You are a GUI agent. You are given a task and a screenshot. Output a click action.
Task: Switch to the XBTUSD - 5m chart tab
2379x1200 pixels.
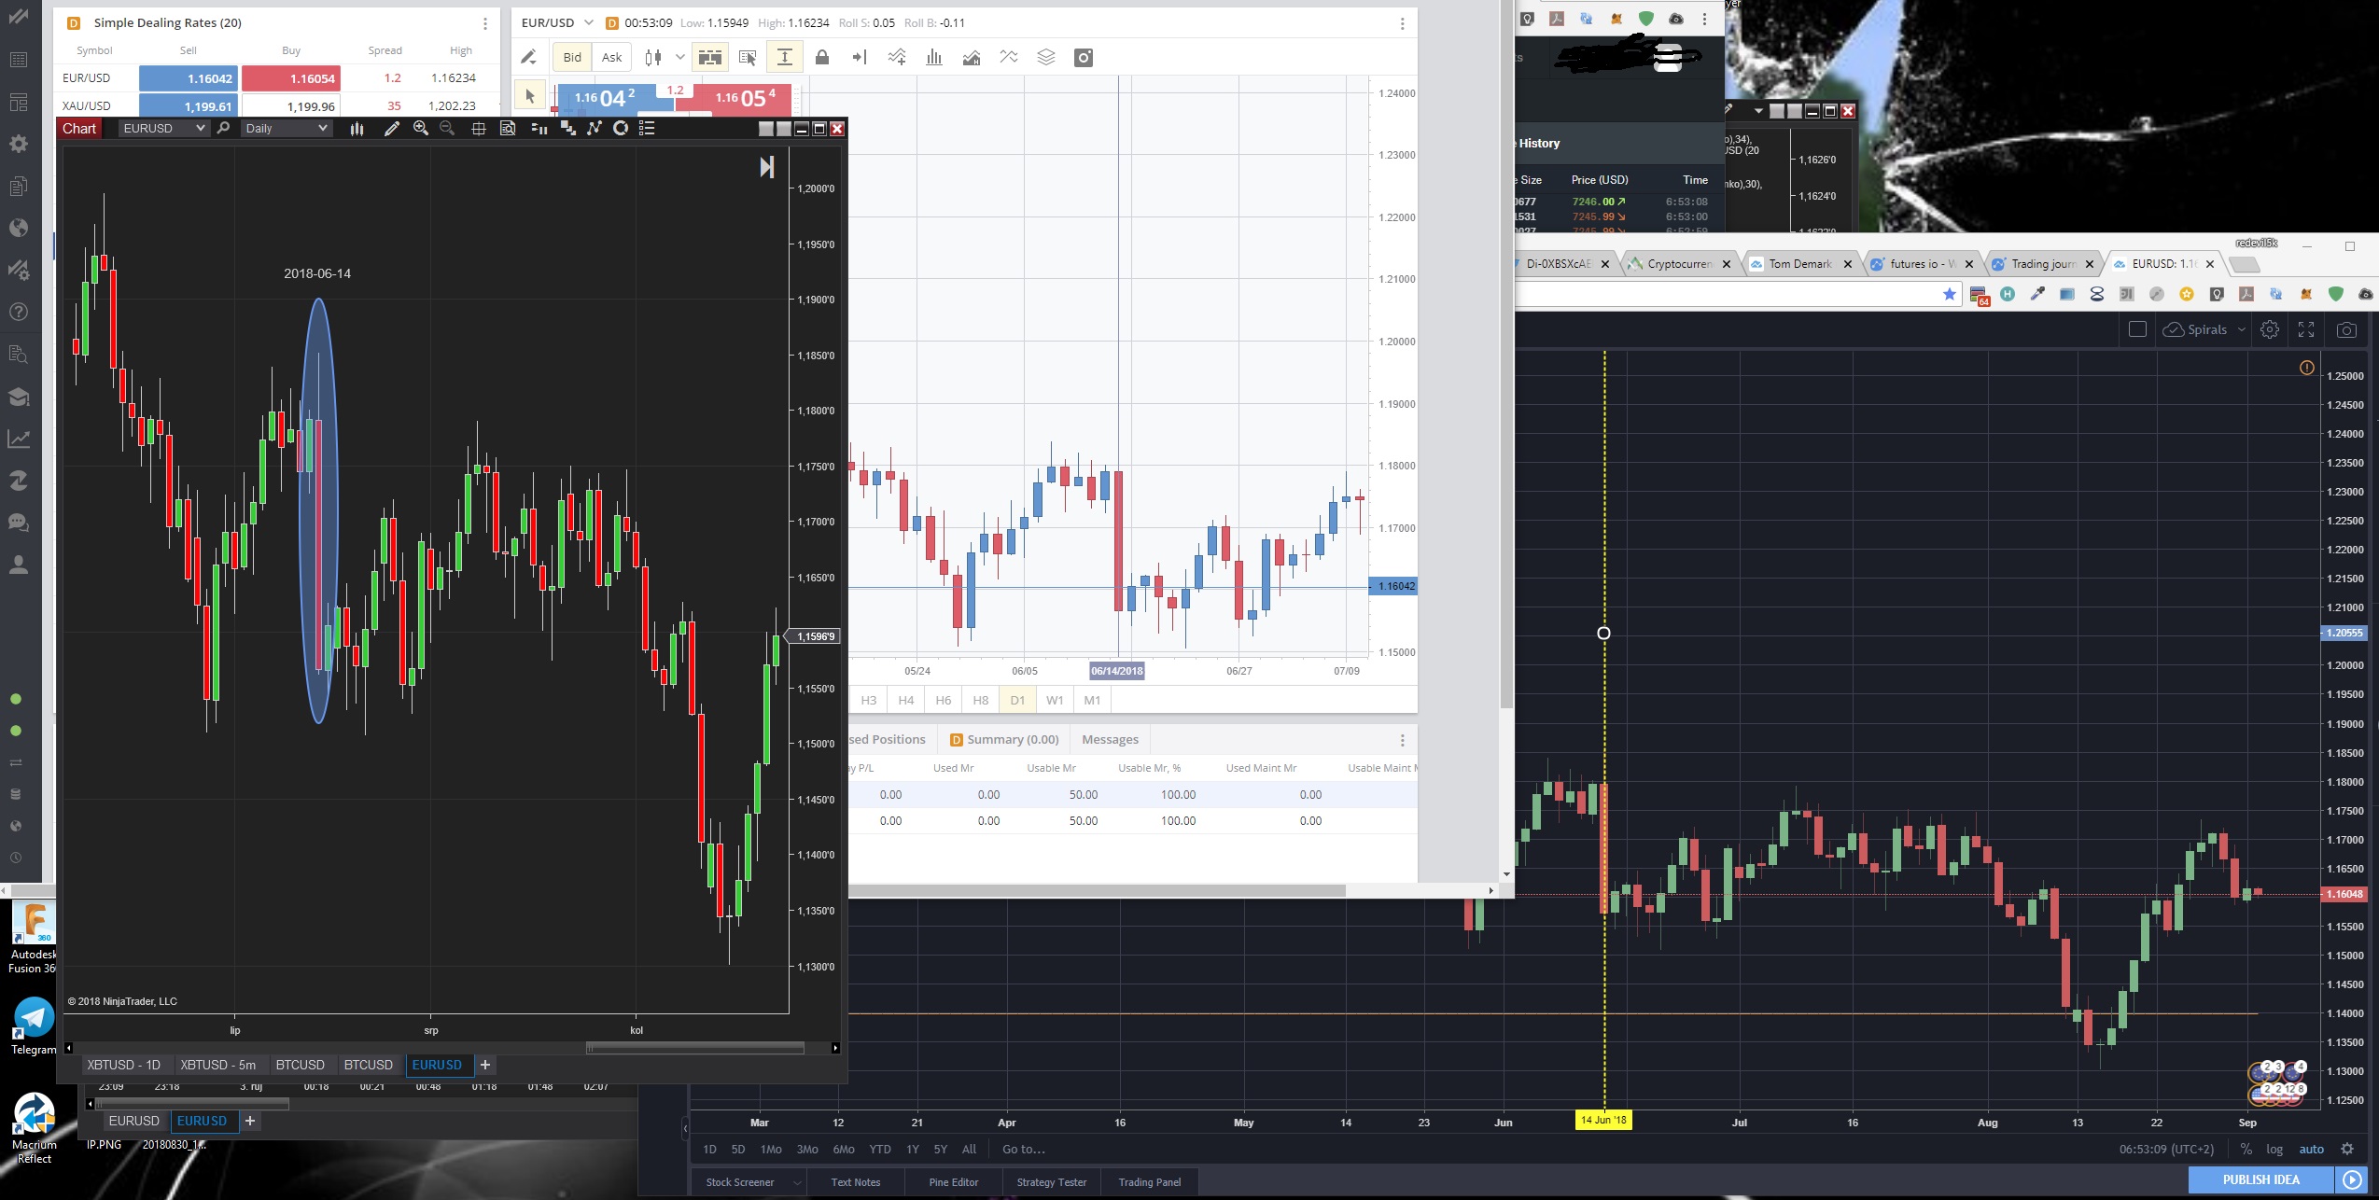click(217, 1065)
